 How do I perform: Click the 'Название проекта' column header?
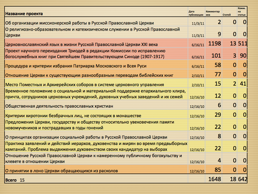click(x=24, y=14)
